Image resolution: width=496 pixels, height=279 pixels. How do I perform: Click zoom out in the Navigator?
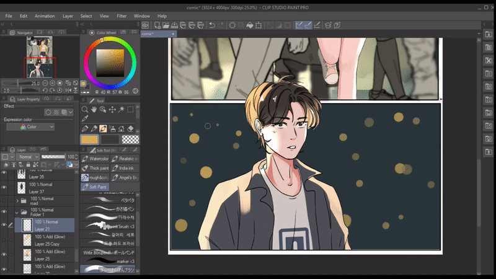(x=45, y=83)
